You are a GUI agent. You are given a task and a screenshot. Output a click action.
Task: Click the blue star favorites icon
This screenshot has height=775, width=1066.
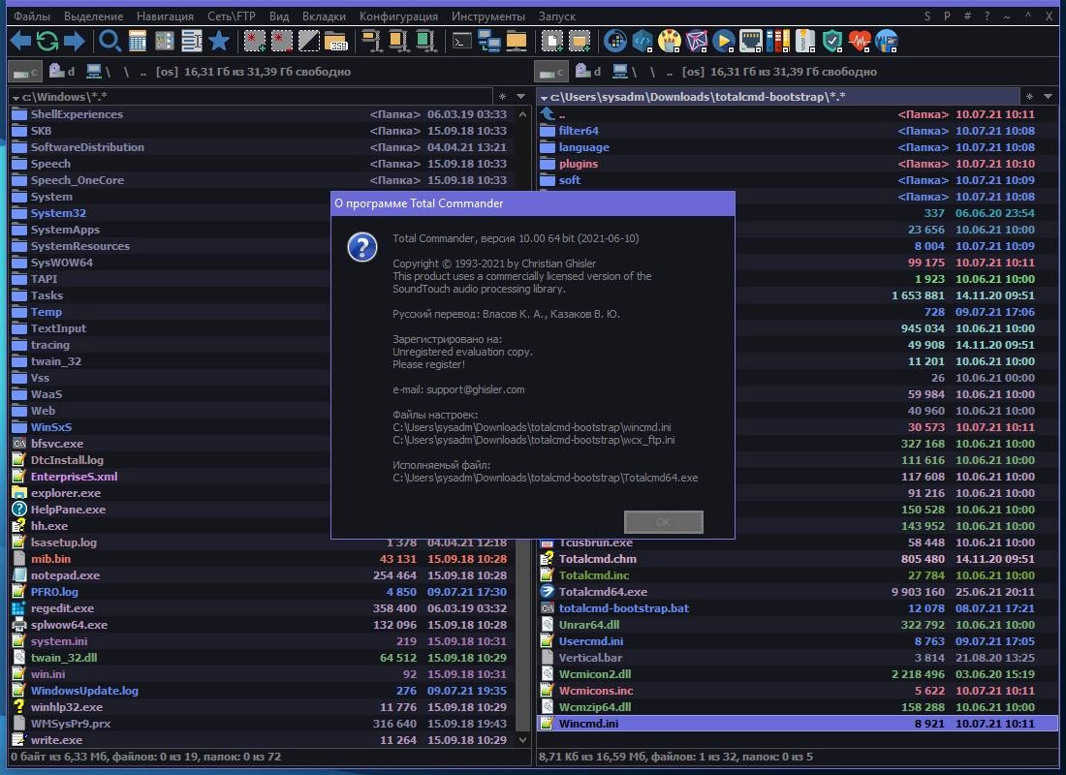219,42
